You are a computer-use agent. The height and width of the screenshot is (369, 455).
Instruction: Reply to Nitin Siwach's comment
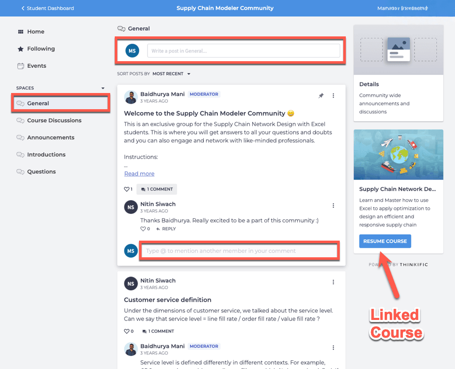pos(166,229)
